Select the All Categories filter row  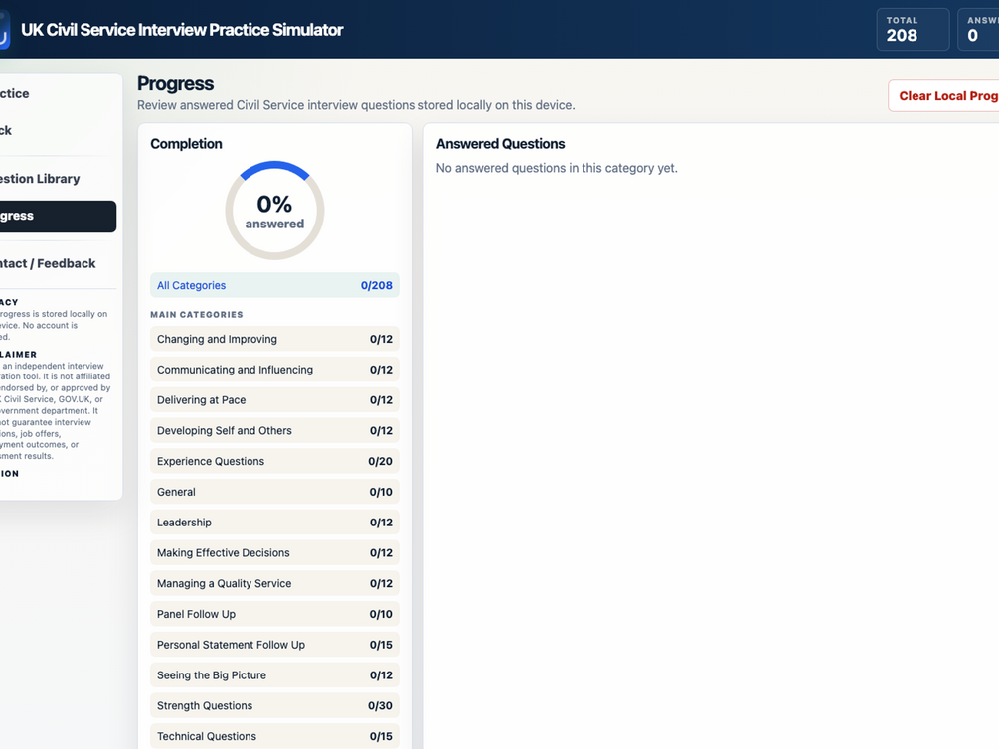click(x=274, y=285)
